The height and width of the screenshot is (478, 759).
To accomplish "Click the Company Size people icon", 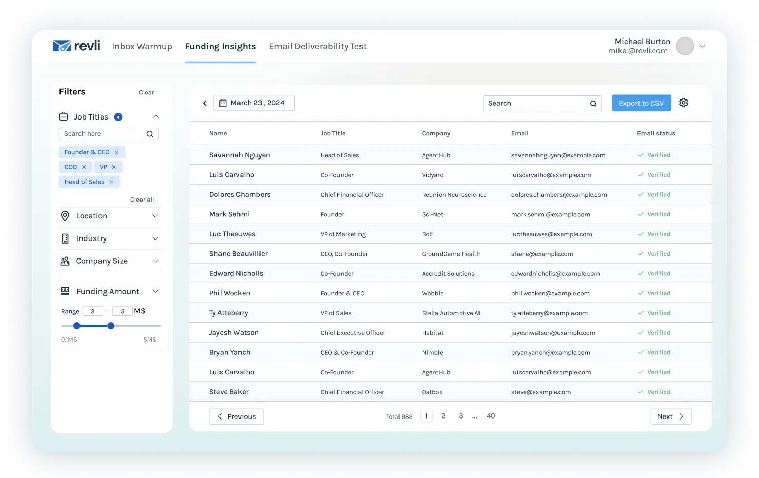I will point(65,261).
